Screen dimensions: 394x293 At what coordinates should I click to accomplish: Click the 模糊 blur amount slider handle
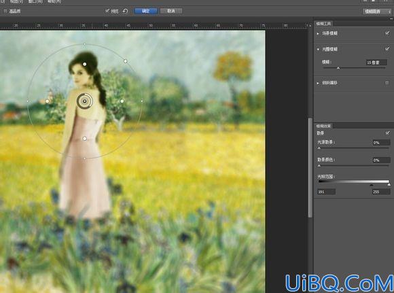pos(338,68)
